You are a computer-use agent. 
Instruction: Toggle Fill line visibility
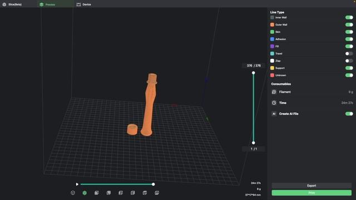point(349,46)
